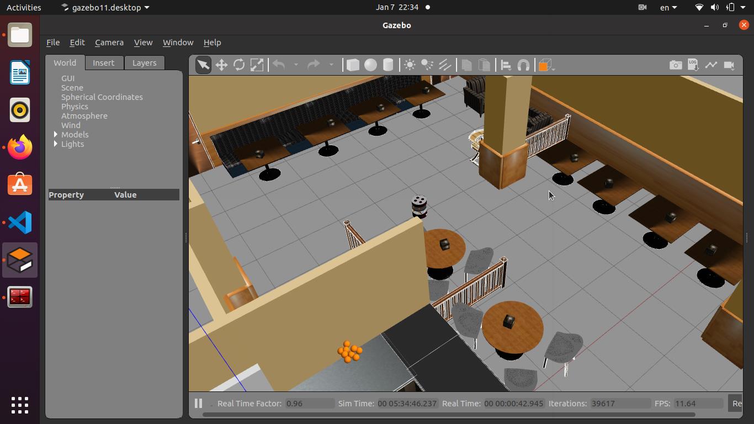
Task: Toggle video recording camera icon
Action: (729, 65)
